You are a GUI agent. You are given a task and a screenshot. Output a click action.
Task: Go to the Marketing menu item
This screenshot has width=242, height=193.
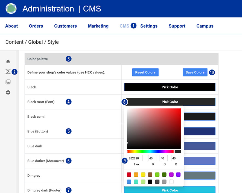[98, 26]
